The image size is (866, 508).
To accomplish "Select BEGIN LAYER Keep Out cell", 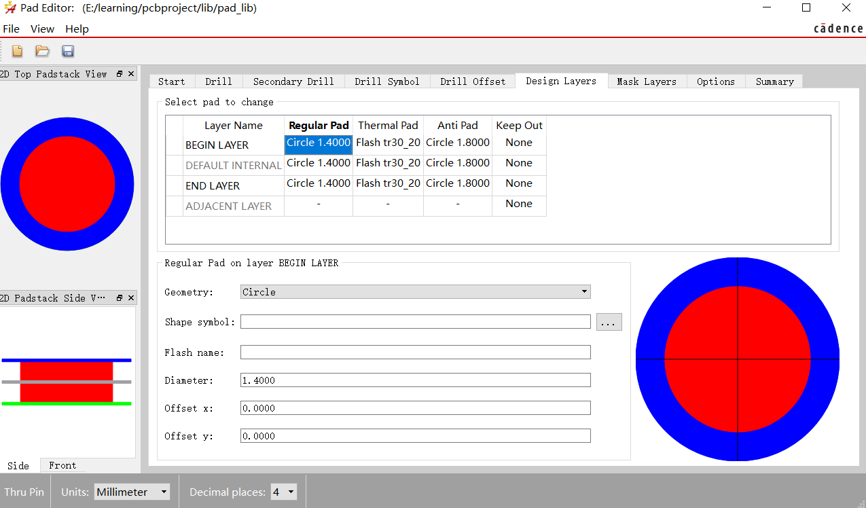I will (x=519, y=145).
